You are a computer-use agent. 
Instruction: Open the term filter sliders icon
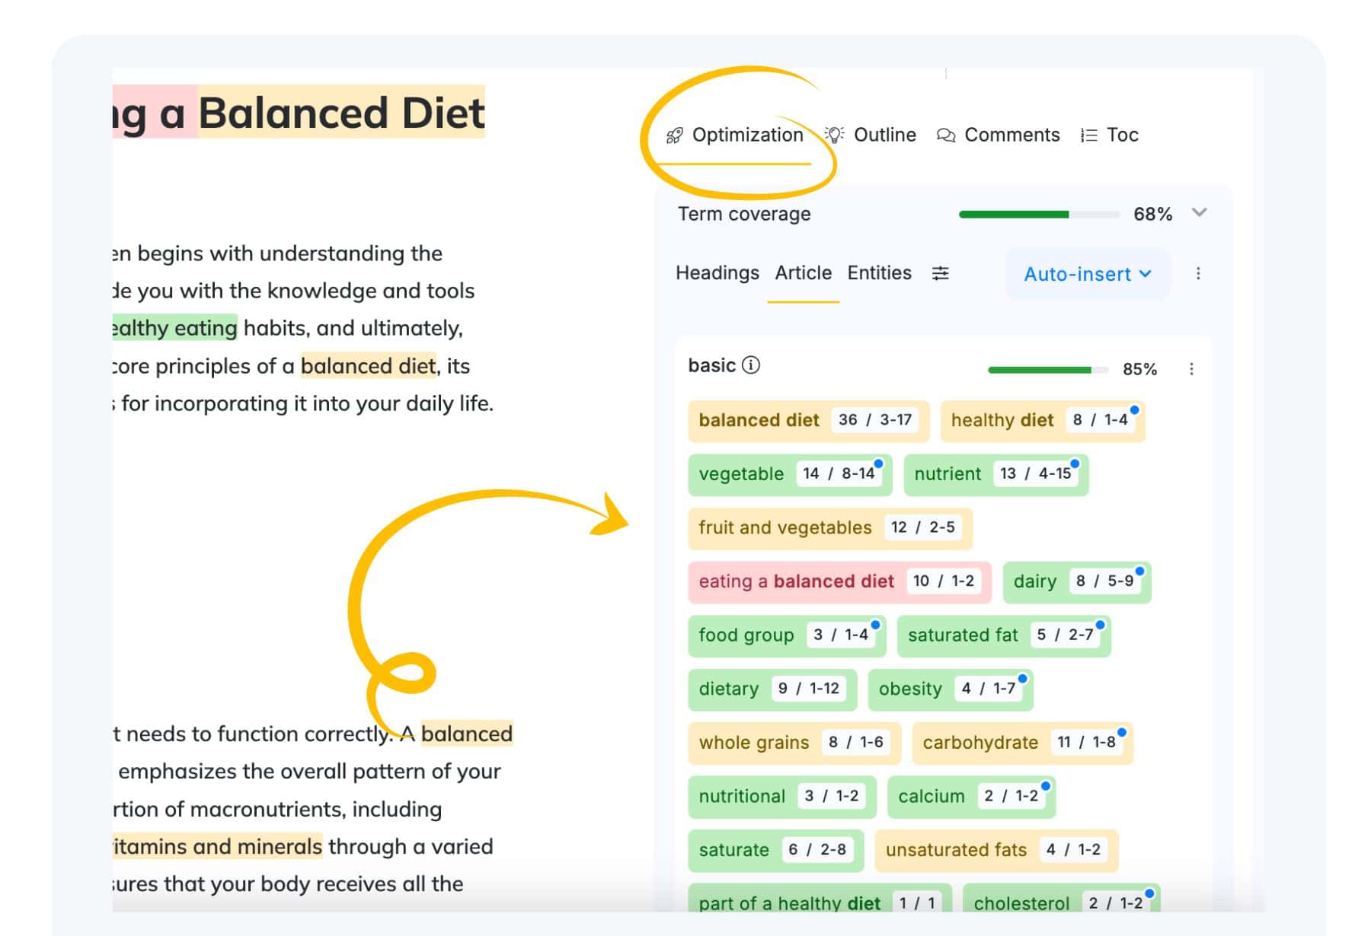pyautogui.click(x=941, y=273)
